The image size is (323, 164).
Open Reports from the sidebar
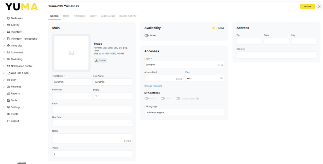(x=15, y=93)
